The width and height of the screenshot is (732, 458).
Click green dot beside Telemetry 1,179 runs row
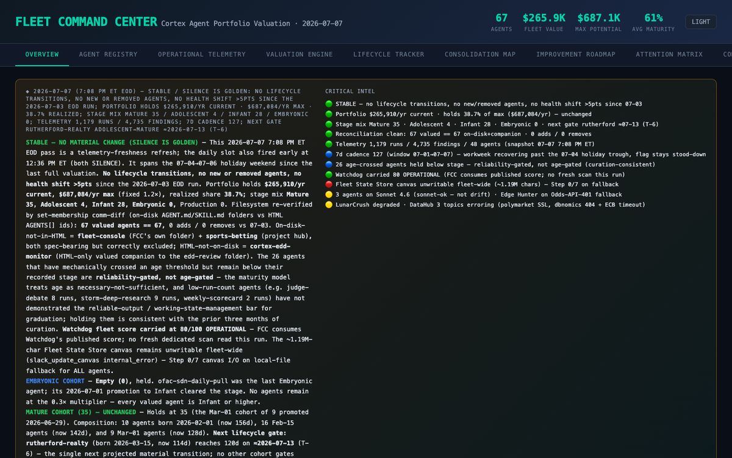[329, 144]
